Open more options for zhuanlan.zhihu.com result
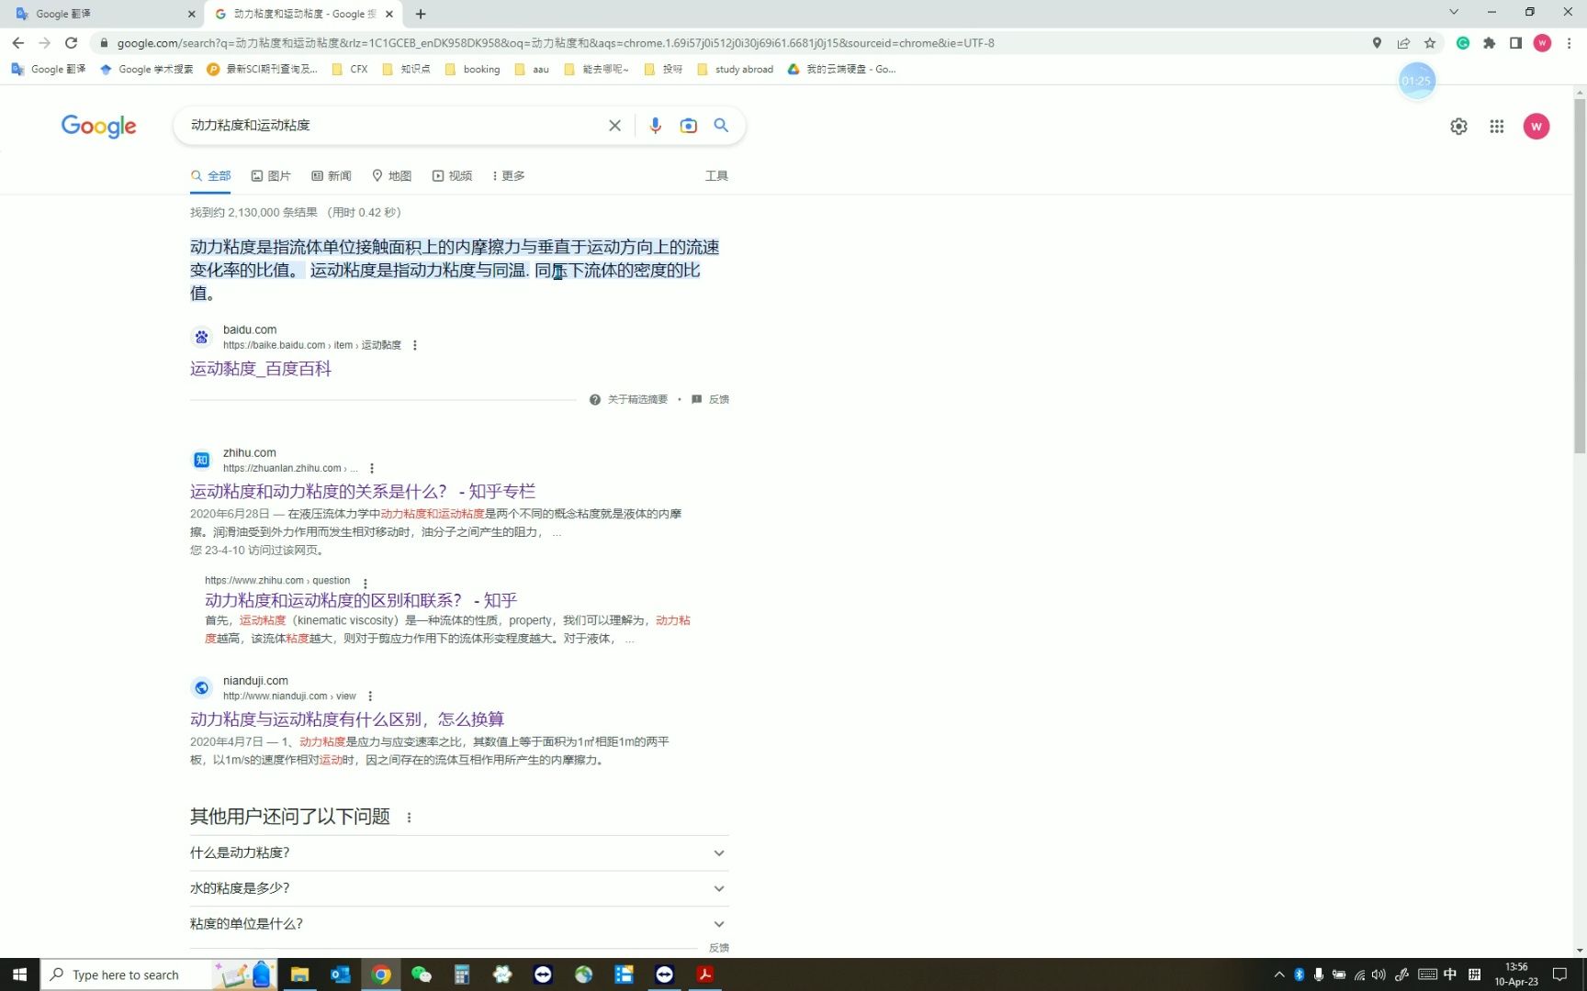Viewport: 1587px width, 991px height. (372, 468)
